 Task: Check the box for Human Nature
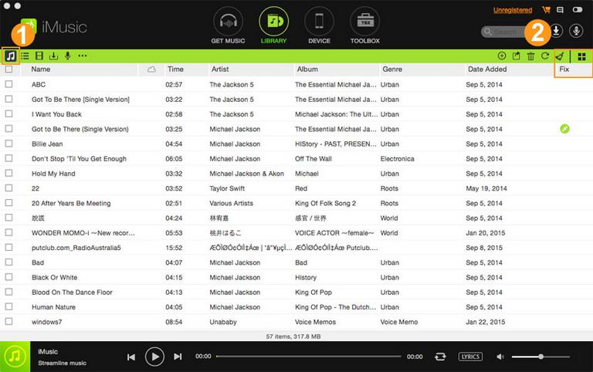(x=8, y=306)
